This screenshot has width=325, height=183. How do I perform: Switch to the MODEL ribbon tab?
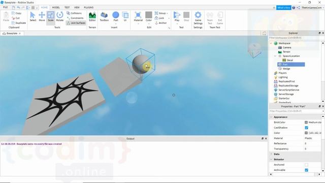click(56, 7)
